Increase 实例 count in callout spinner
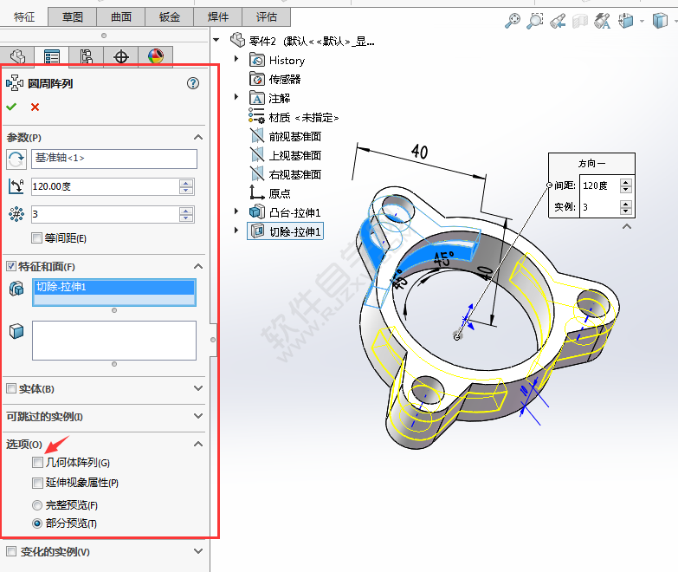 coord(626,204)
